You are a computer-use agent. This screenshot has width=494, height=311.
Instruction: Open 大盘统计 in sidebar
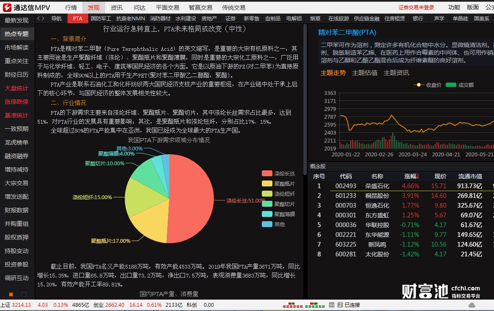click(17, 88)
